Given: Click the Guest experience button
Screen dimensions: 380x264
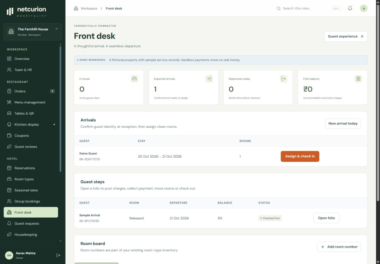Looking at the screenshot, I should [346, 37].
